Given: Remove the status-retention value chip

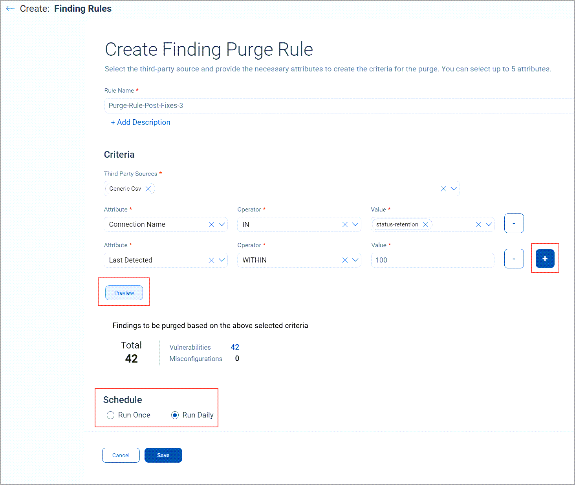Looking at the screenshot, I should [425, 224].
